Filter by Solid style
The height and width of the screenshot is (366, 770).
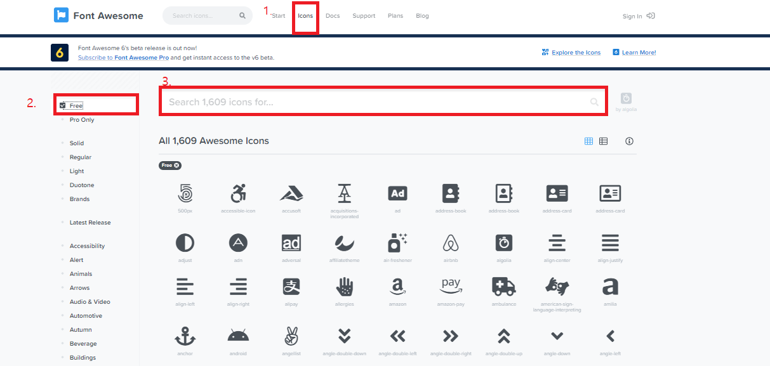coord(77,143)
